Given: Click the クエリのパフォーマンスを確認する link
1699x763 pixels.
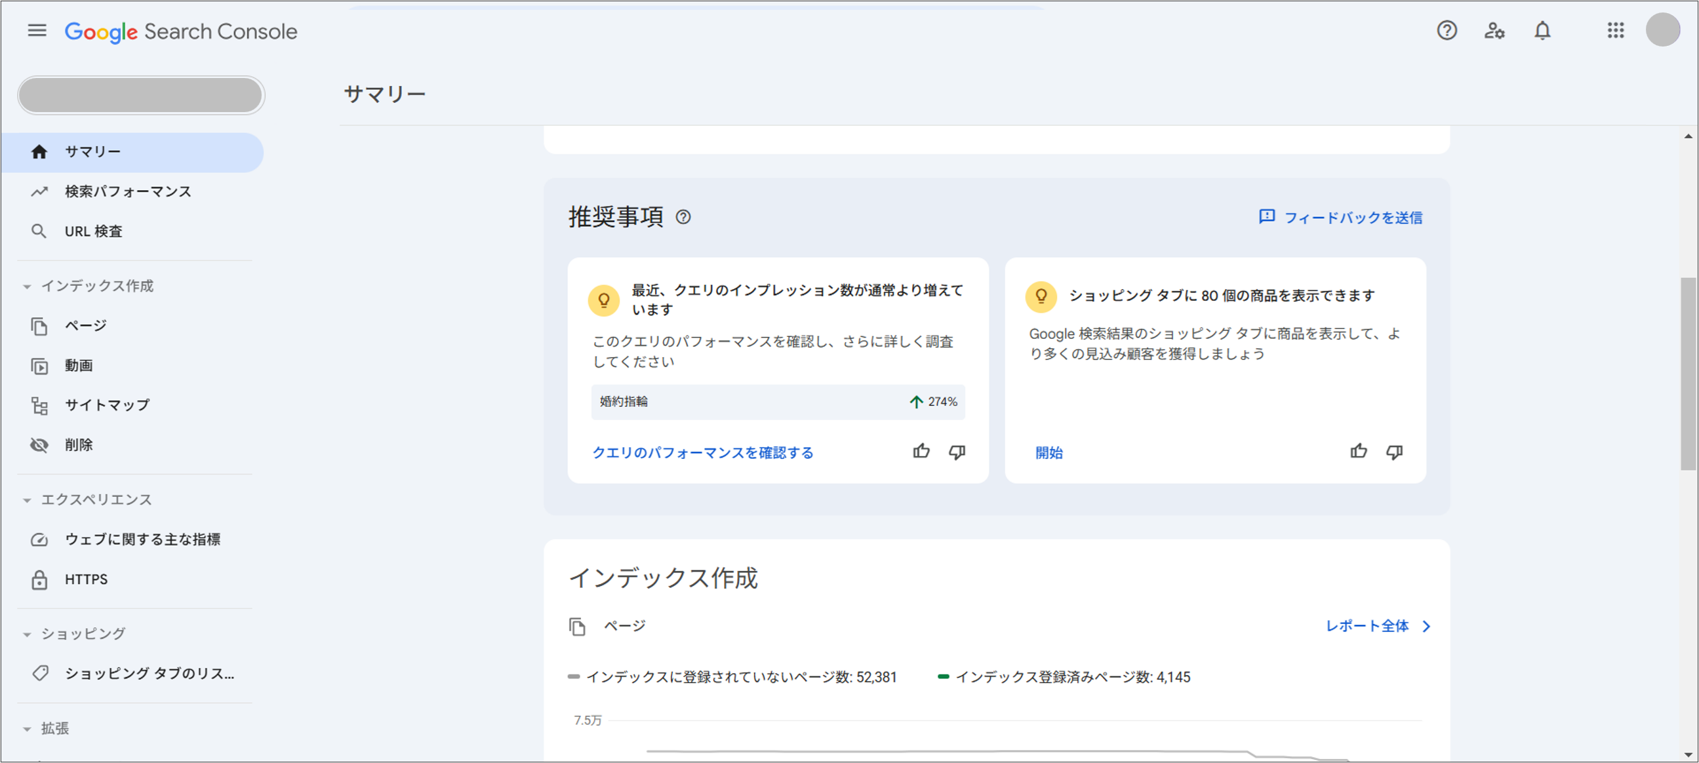Looking at the screenshot, I should click(x=703, y=452).
